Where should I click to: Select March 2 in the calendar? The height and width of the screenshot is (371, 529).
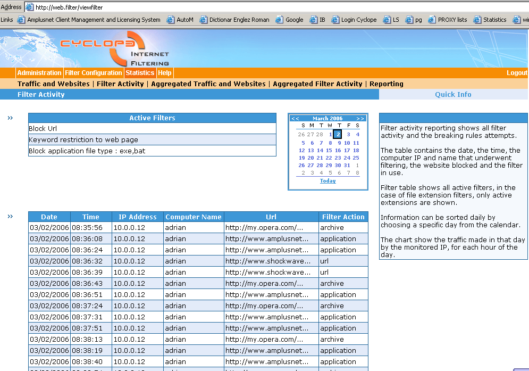pos(338,134)
